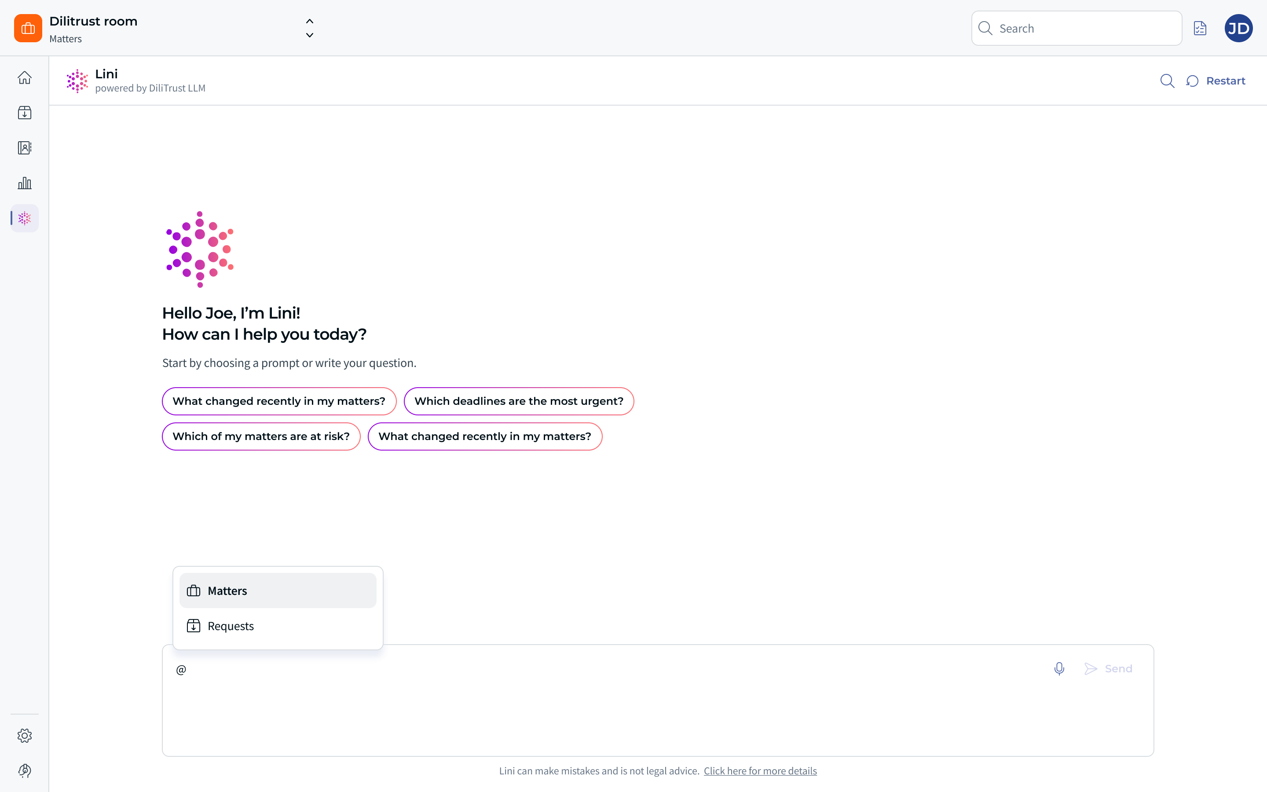Click the conversation search magnifier icon
1267x792 pixels.
click(1167, 81)
